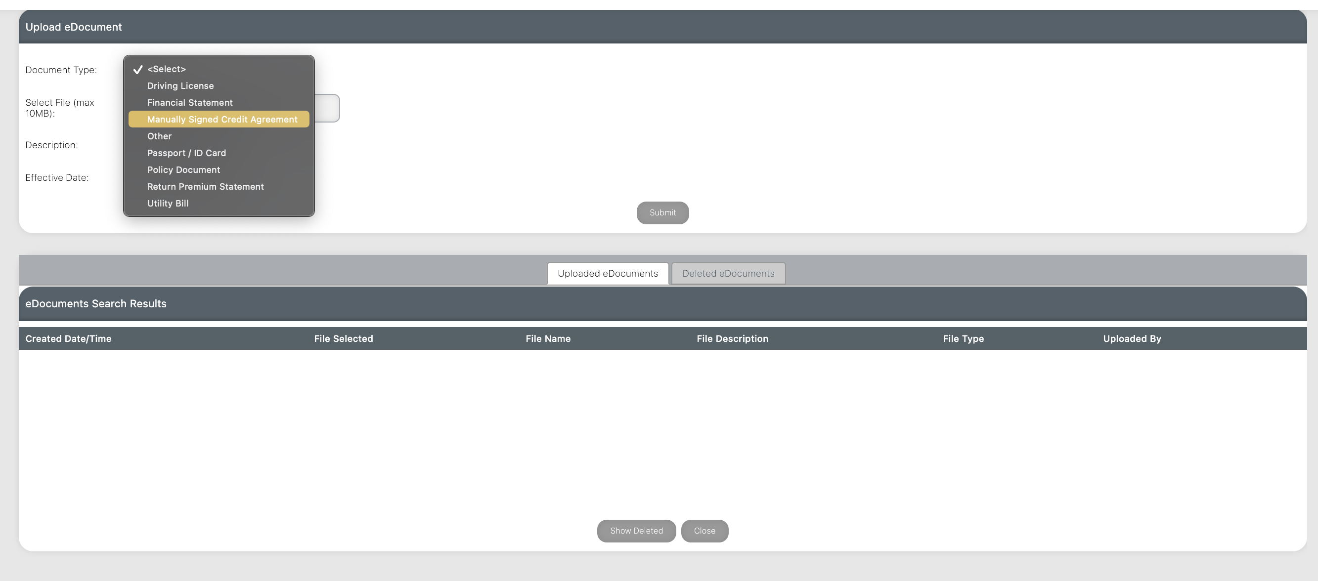Click the Close button
This screenshot has width=1318, height=581.
click(x=704, y=531)
